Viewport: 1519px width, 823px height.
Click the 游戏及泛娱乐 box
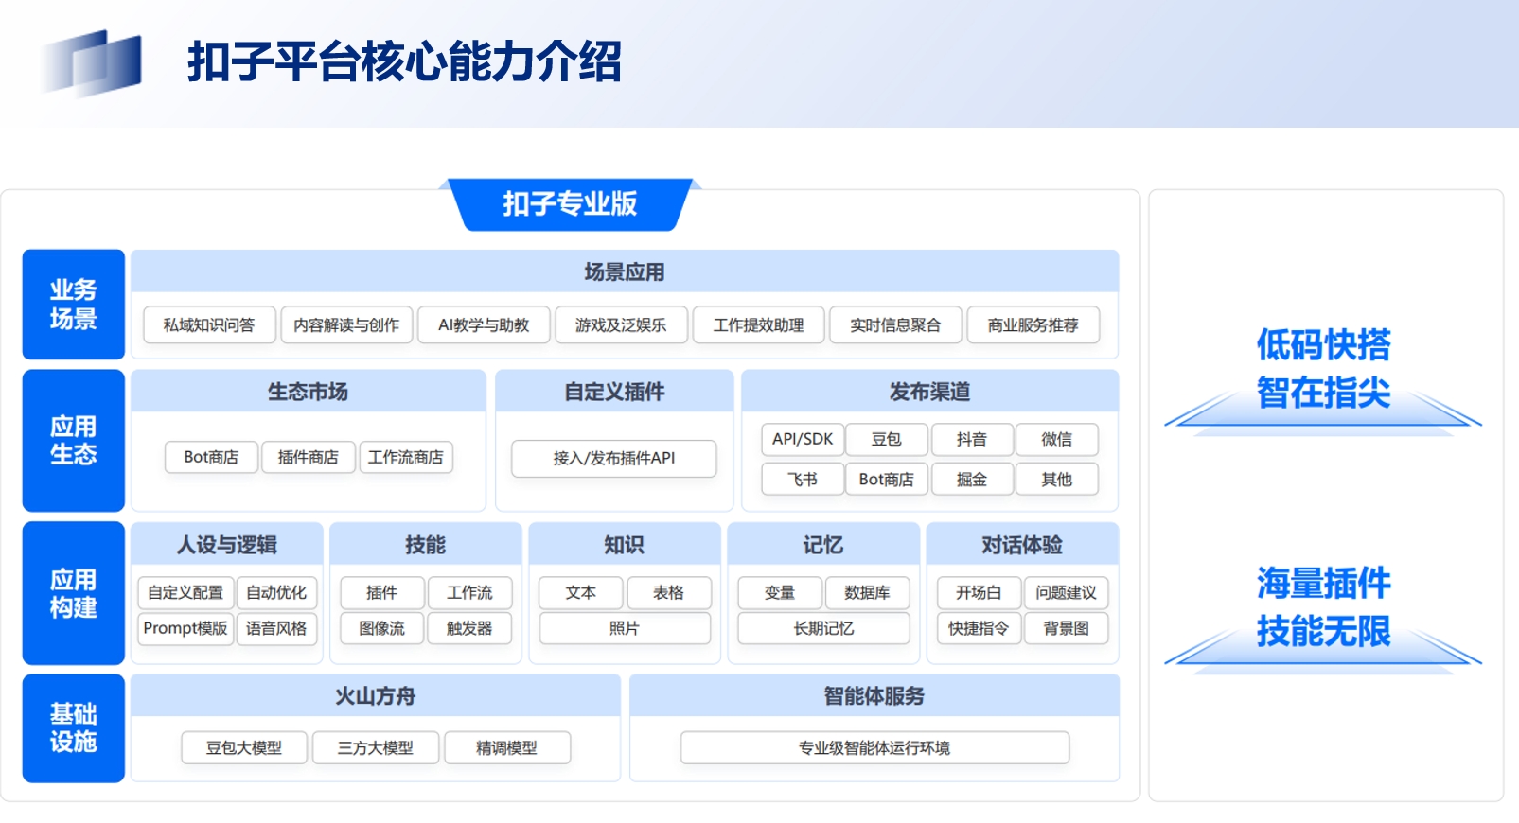click(621, 324)
